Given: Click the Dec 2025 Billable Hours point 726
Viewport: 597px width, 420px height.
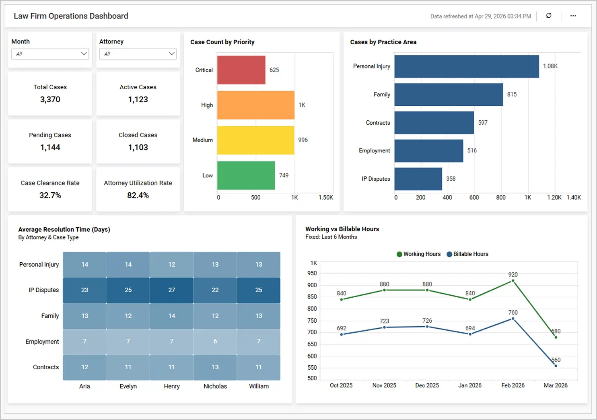Looking at the screenshot, I should [x=427, y=327].
